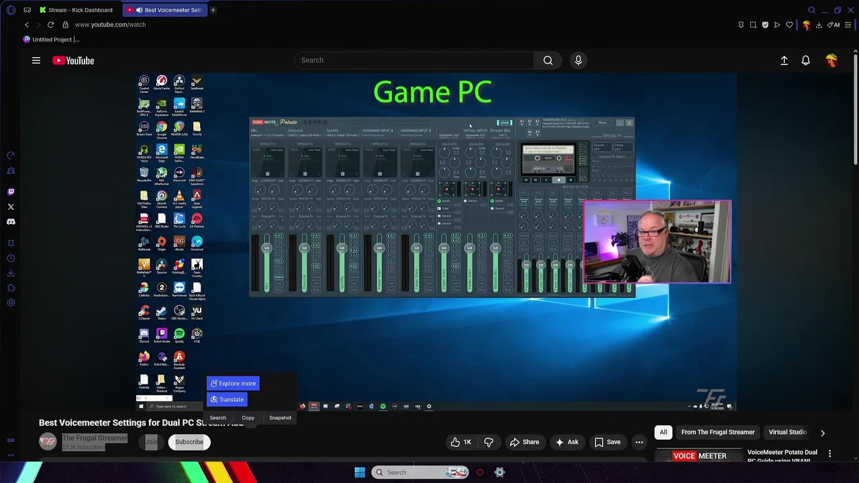Open Opera tab search magnifier
Screen dimensions: 859x483
[x=811, y=10]
